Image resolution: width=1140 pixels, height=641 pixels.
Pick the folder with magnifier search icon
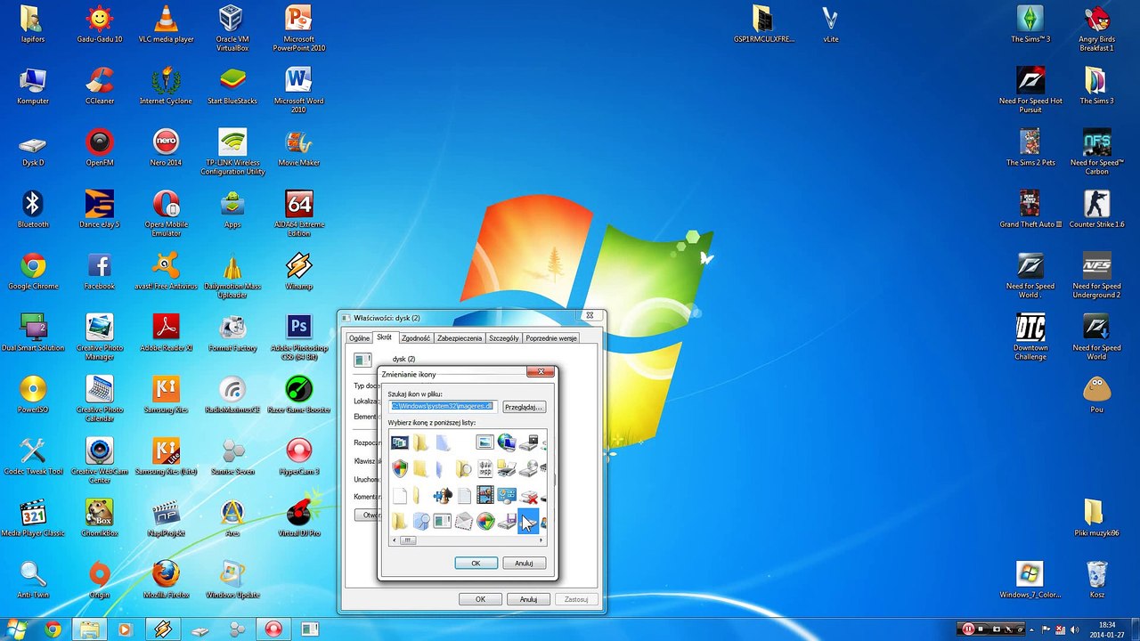click(x=464, y=468)
